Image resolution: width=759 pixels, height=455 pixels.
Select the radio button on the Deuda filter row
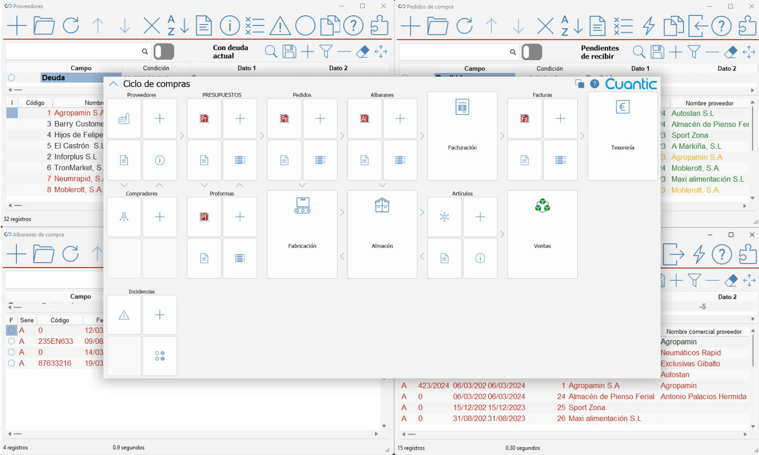(x=11, y=78)
